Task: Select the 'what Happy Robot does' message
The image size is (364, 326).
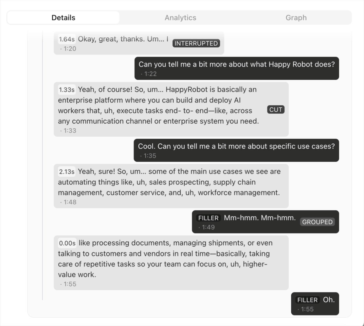Action: tap(237, 68)
